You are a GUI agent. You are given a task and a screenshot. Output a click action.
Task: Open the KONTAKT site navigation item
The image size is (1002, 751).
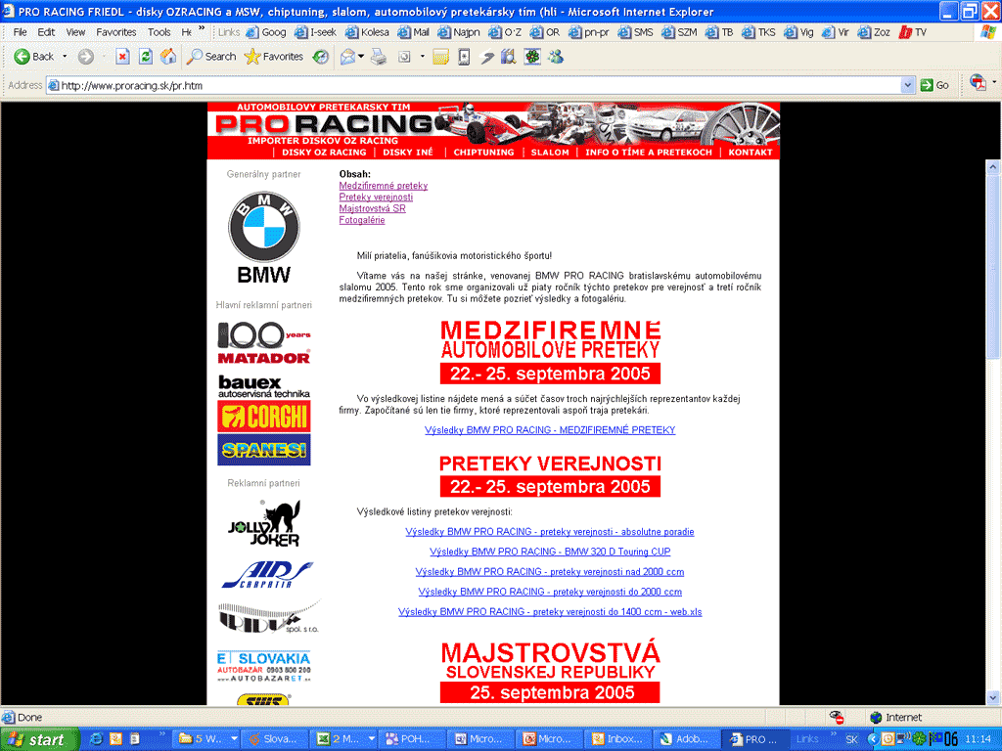point(751,153)
